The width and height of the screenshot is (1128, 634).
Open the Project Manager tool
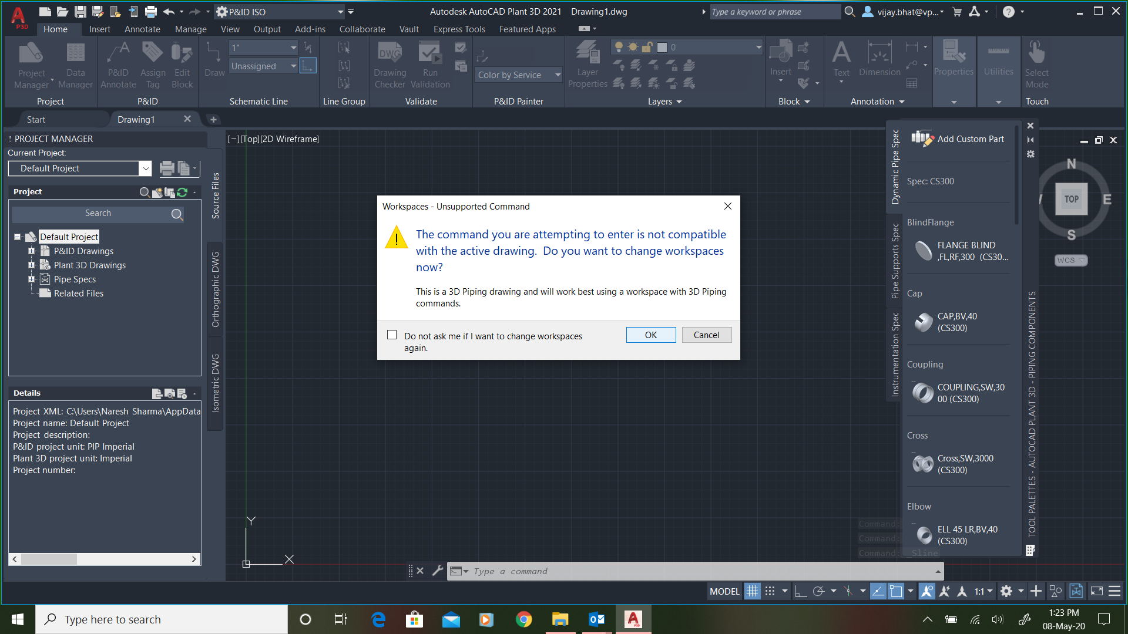pyautogui.click(x=31, y=65)
